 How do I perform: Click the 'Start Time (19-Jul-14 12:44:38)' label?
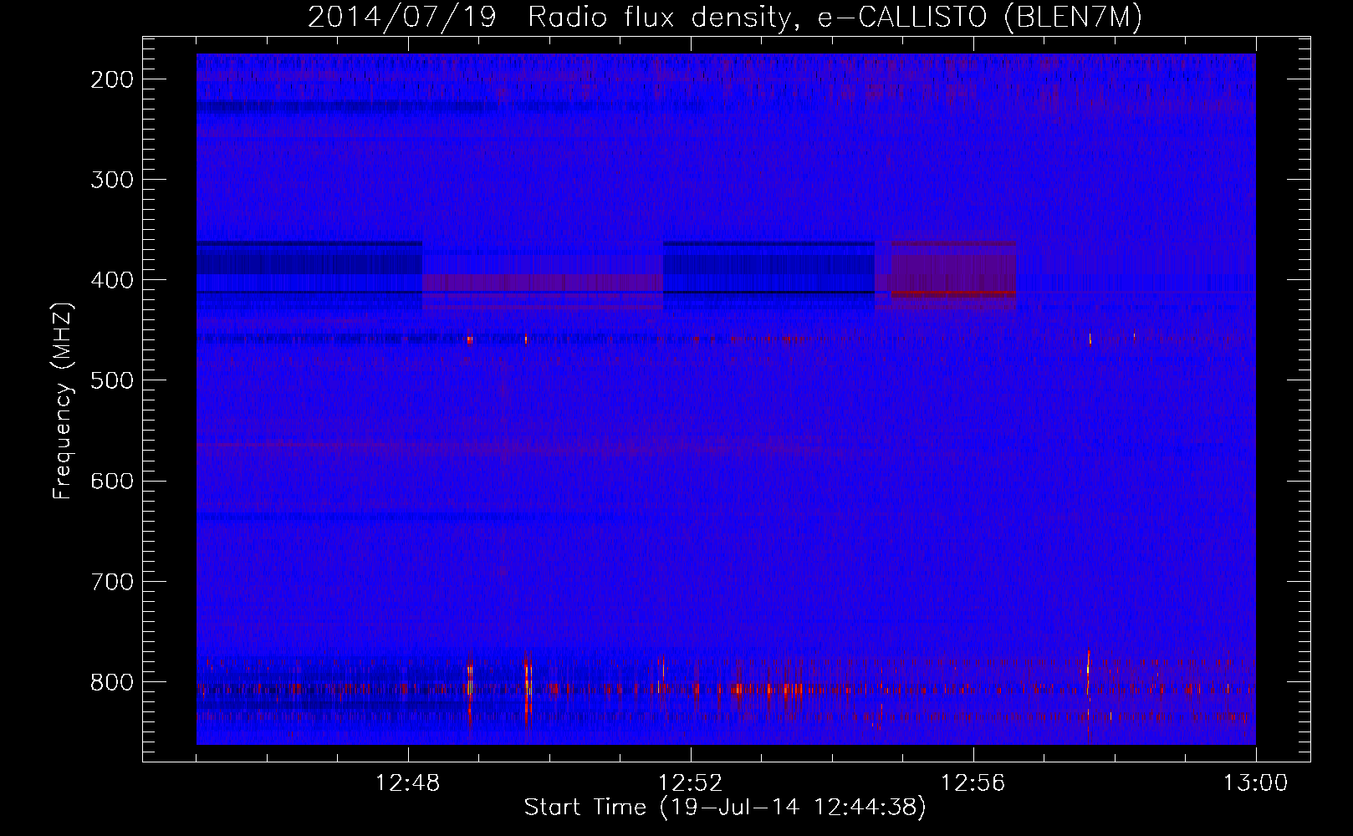point(725,808)
